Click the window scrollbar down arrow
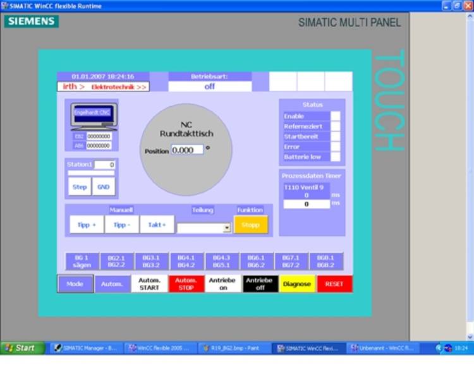The image size is (474, 379). [x=470, y=337]
